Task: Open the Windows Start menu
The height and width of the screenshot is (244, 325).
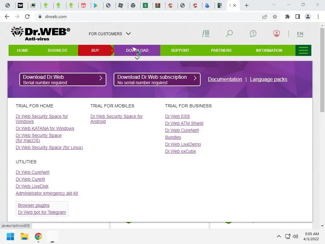Action: tap(10, 236)
